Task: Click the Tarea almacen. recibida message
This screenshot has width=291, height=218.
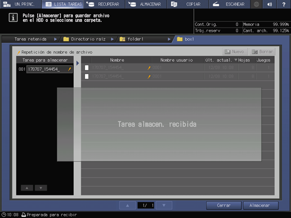Action: coord(157,124)
